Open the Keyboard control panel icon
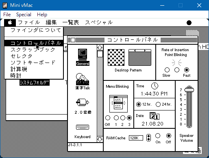Viewport: 209px width, 158px height. click(83, 131)
